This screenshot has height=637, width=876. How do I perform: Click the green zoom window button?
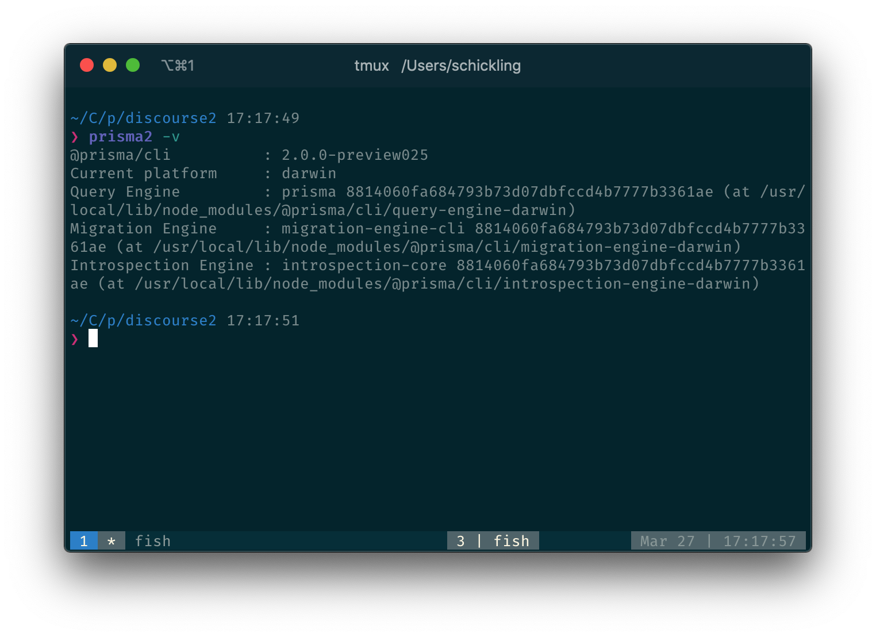tap(133, 65)
